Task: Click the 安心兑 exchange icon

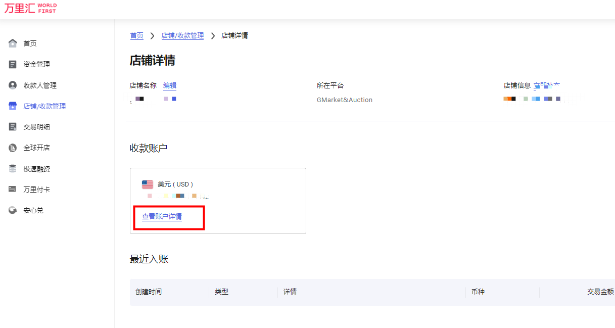Action: click(x=13, y=210)
